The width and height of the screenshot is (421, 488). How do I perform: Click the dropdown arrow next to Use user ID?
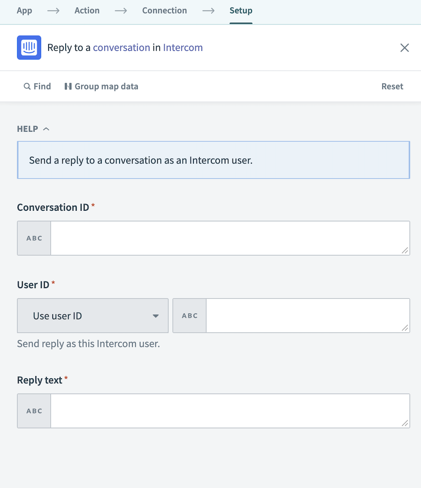click(x=157, y=315)
